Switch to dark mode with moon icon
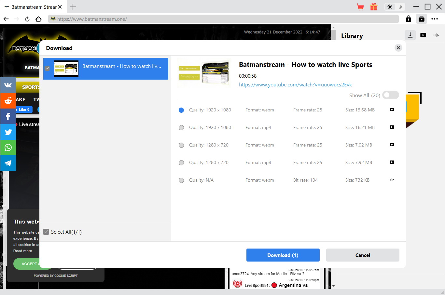The image size is (445, 295). 400,6
